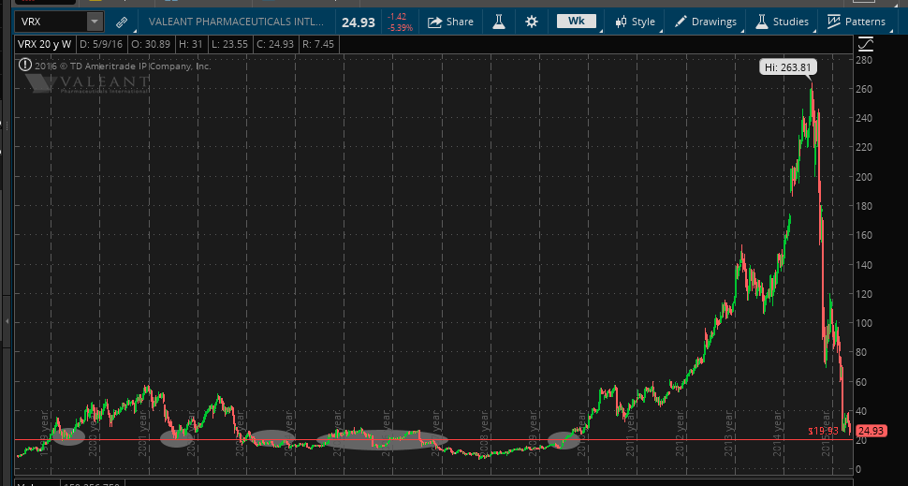Screen dimensions: 908x486
Task: Click the 24.93 current price axis label
Action: tap(870, 431)
